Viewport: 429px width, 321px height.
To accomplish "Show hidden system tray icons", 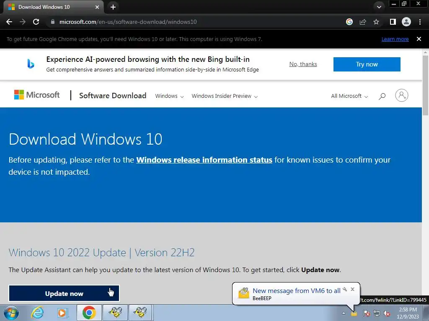I will [x=344, y=313].
